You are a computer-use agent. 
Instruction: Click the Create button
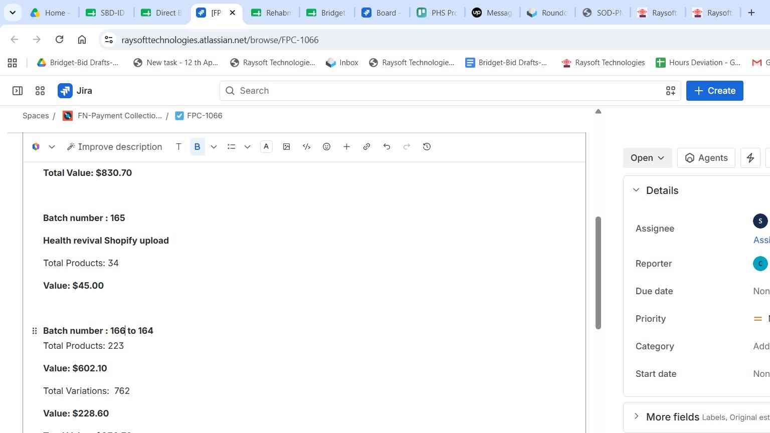point(714,91)
